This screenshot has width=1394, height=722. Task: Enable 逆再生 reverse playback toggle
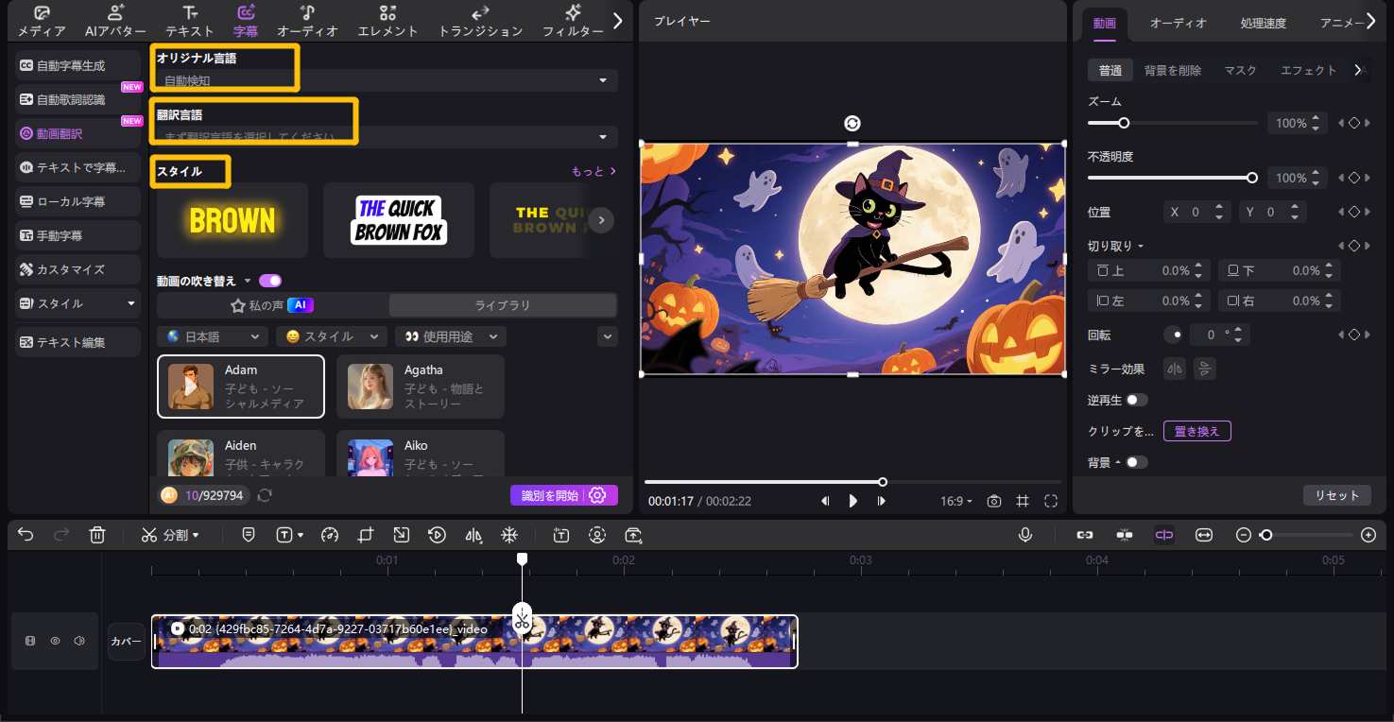pos(1137,400)
